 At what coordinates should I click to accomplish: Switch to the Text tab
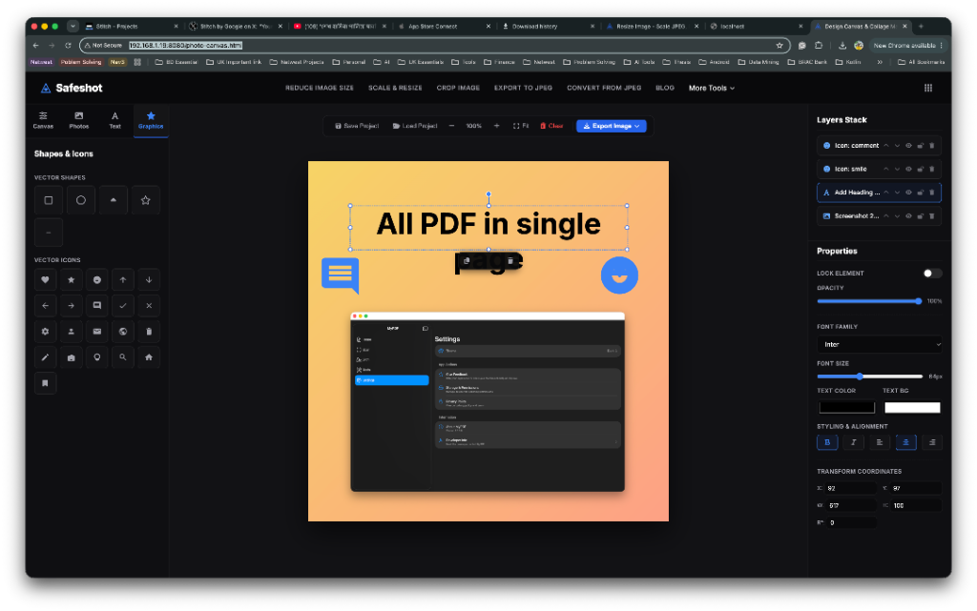pyautogui.click(x=115, y=120)
